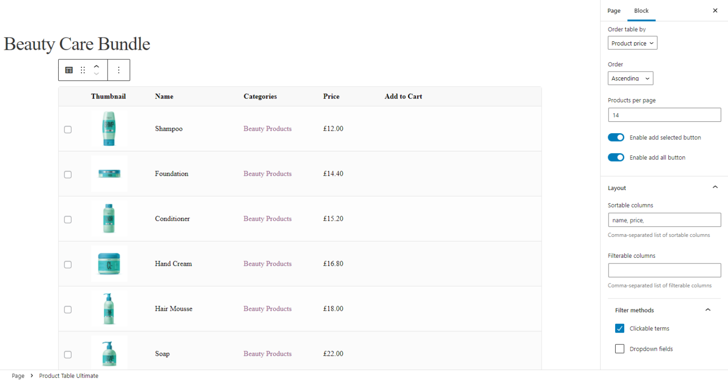The width and height of the screenshot is (728, 381).
Task: Open Beauty Products category for Conditioner
Action: (x=267, y=218)
